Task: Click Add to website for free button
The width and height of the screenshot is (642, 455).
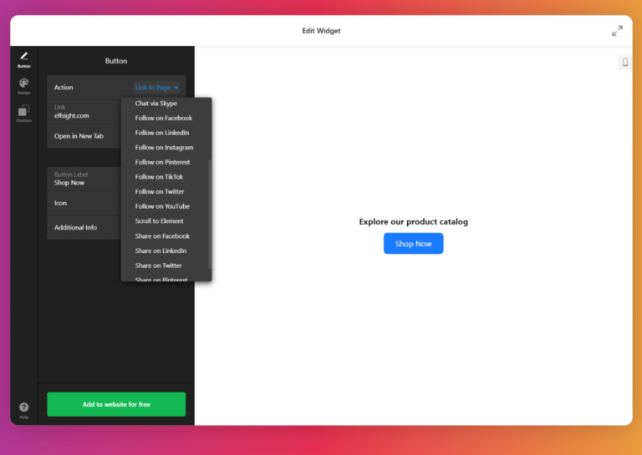Action: coord(116,404)
